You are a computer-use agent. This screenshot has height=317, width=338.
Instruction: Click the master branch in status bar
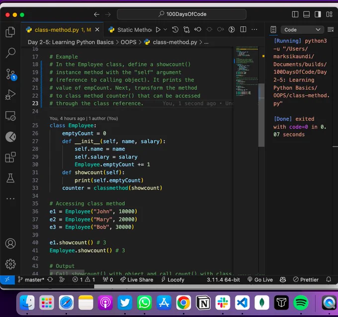tap(31, 280)
